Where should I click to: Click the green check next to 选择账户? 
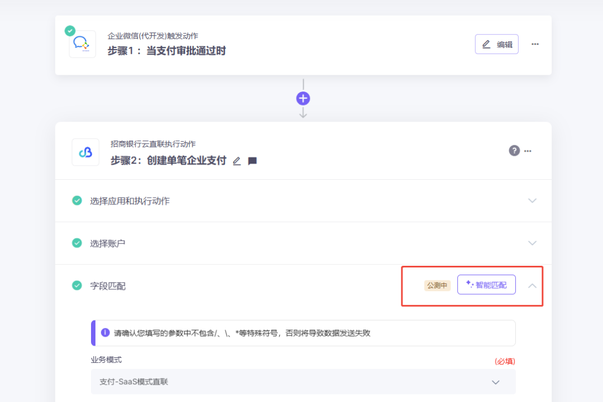pyautogui.click(x=77, y=243)
